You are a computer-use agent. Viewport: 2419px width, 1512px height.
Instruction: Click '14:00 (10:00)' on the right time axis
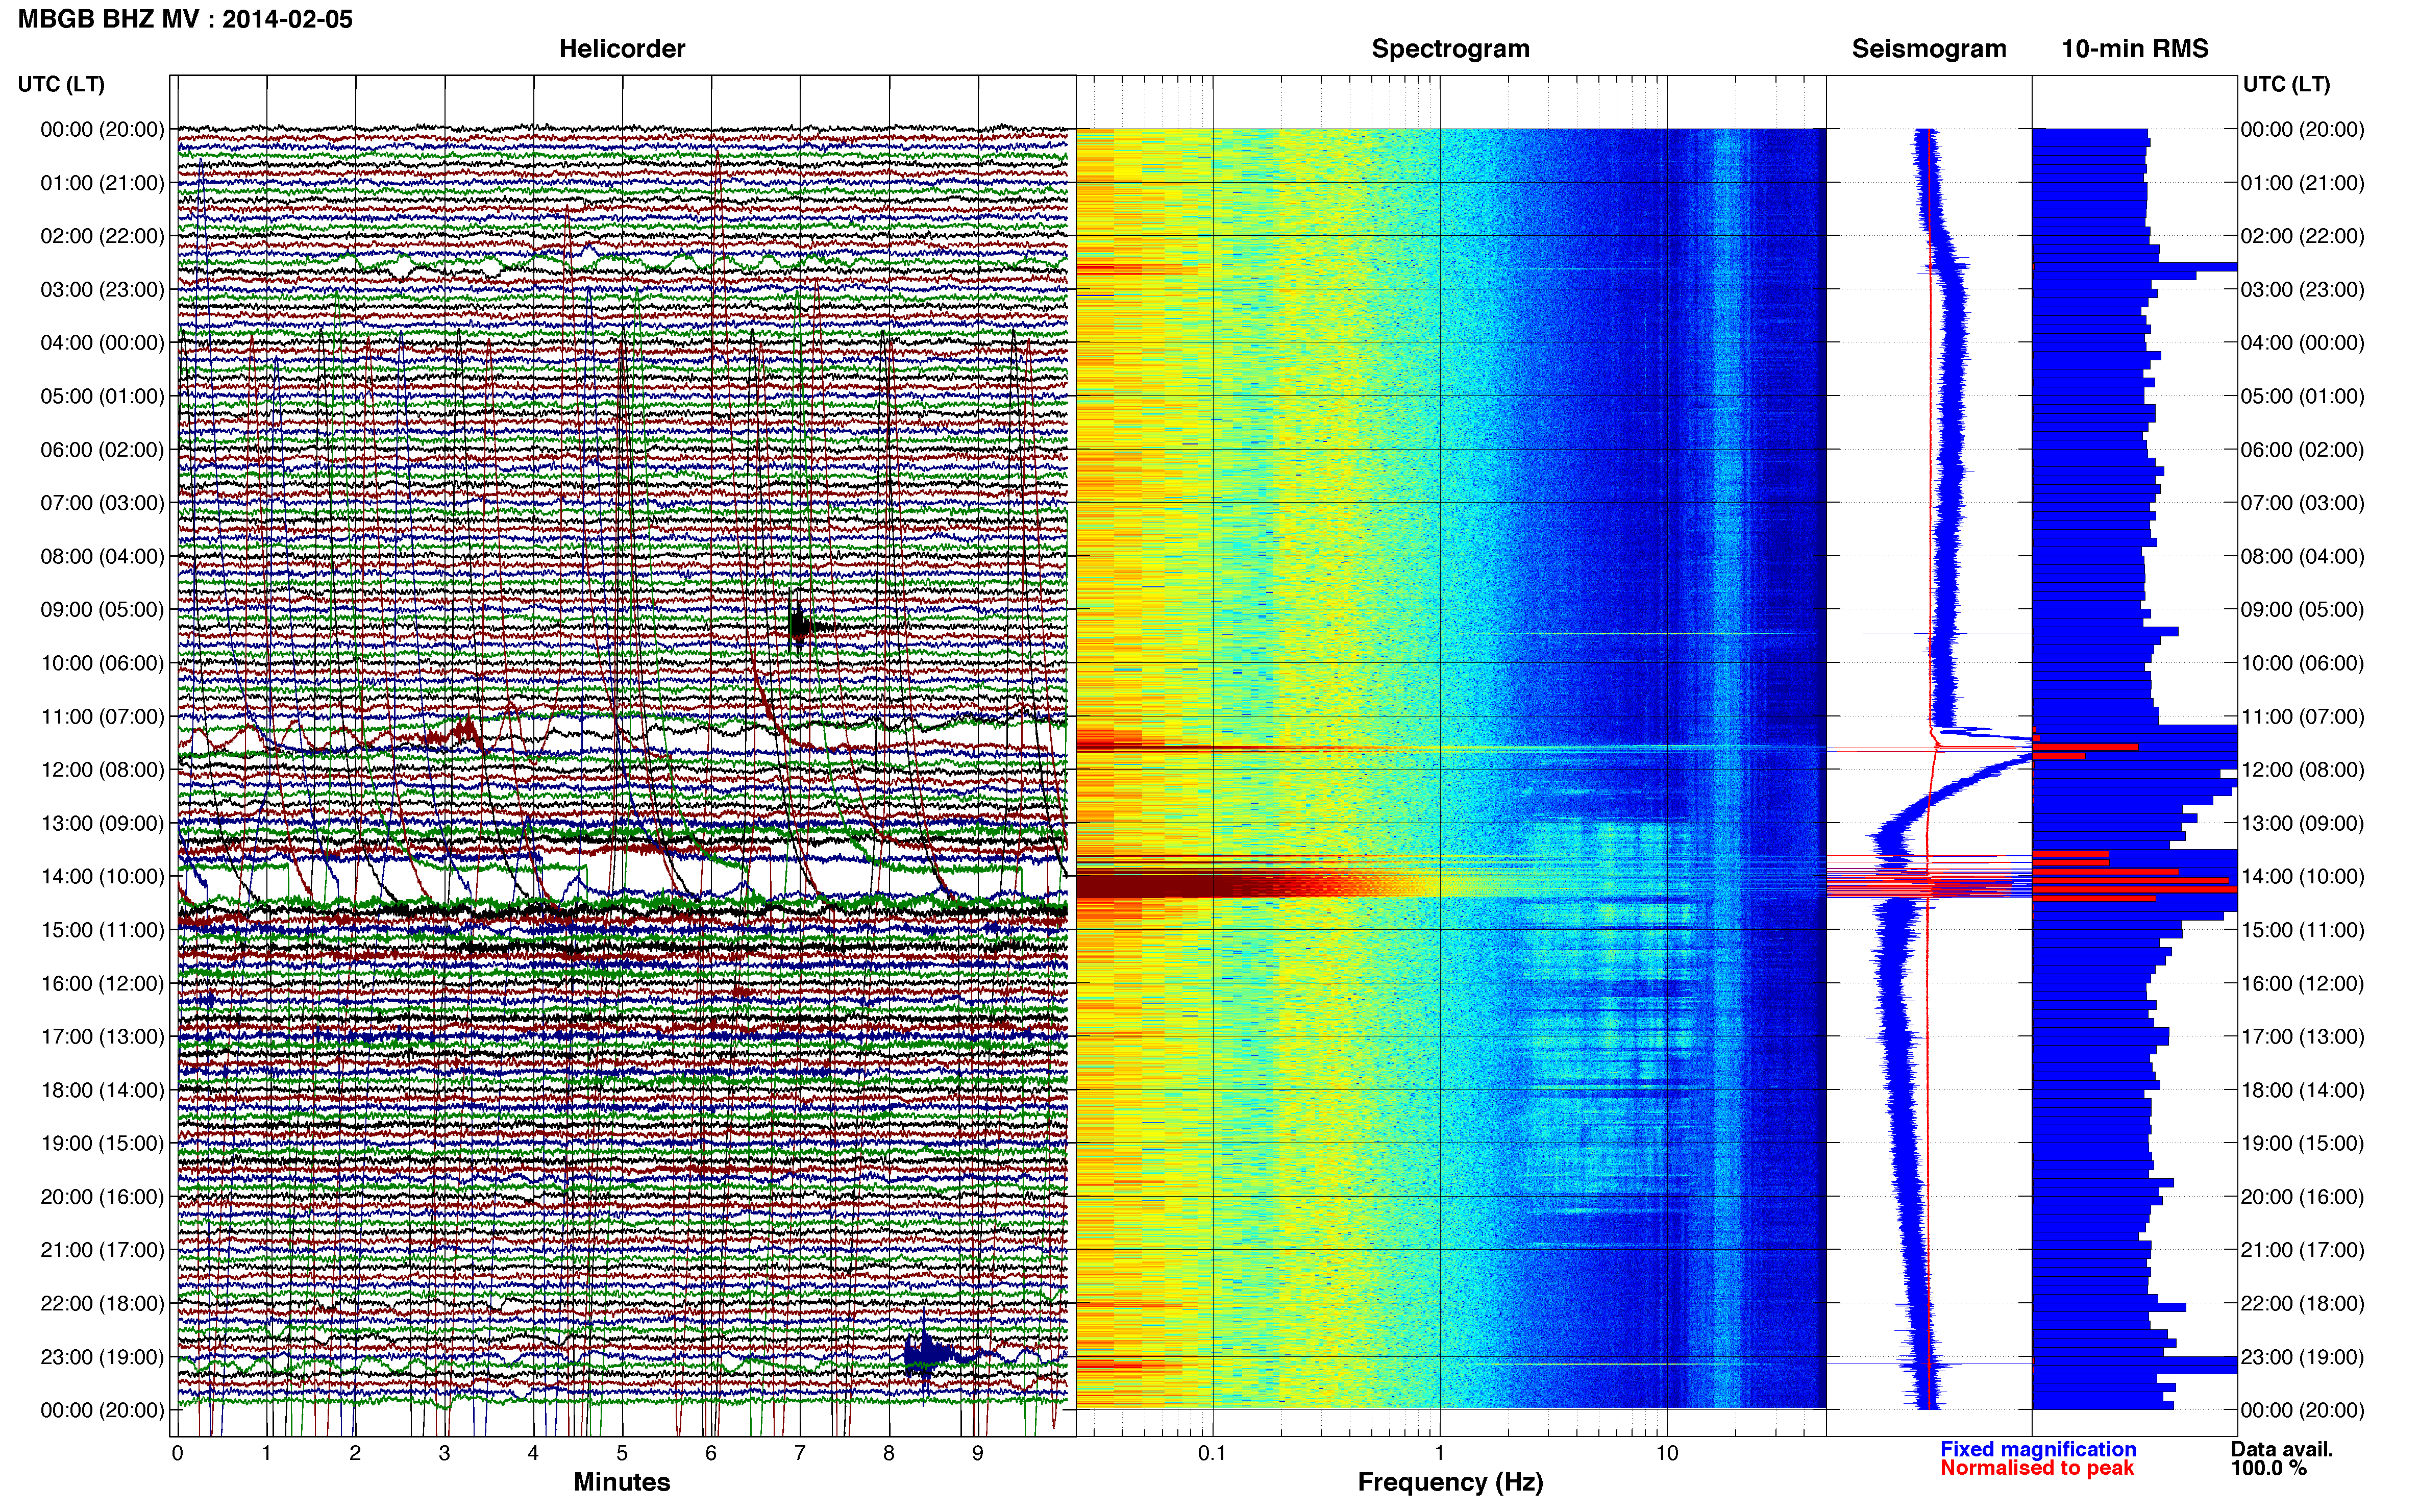[x=2302, y=877]
